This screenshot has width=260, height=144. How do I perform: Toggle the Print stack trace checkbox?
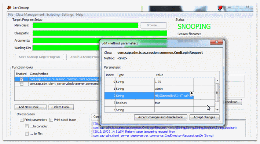[51, 120]
